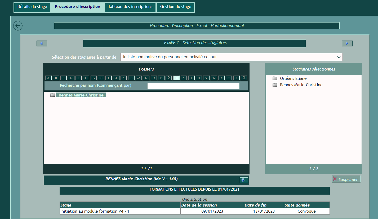Advance to next step with right arrow
Screen dimensions: 378x219
click(347, 43)
